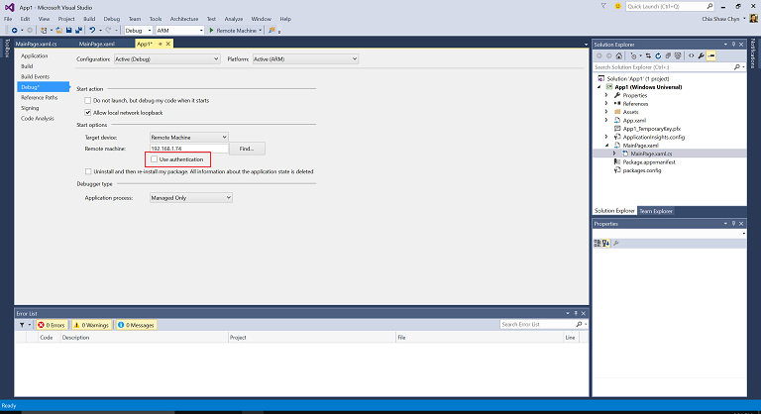Select App1_TemporaryKey.pfx in Solution Explorer
The width and height of the screenshot is (761, 414).
pyautogui.click(x=651, y=129)
